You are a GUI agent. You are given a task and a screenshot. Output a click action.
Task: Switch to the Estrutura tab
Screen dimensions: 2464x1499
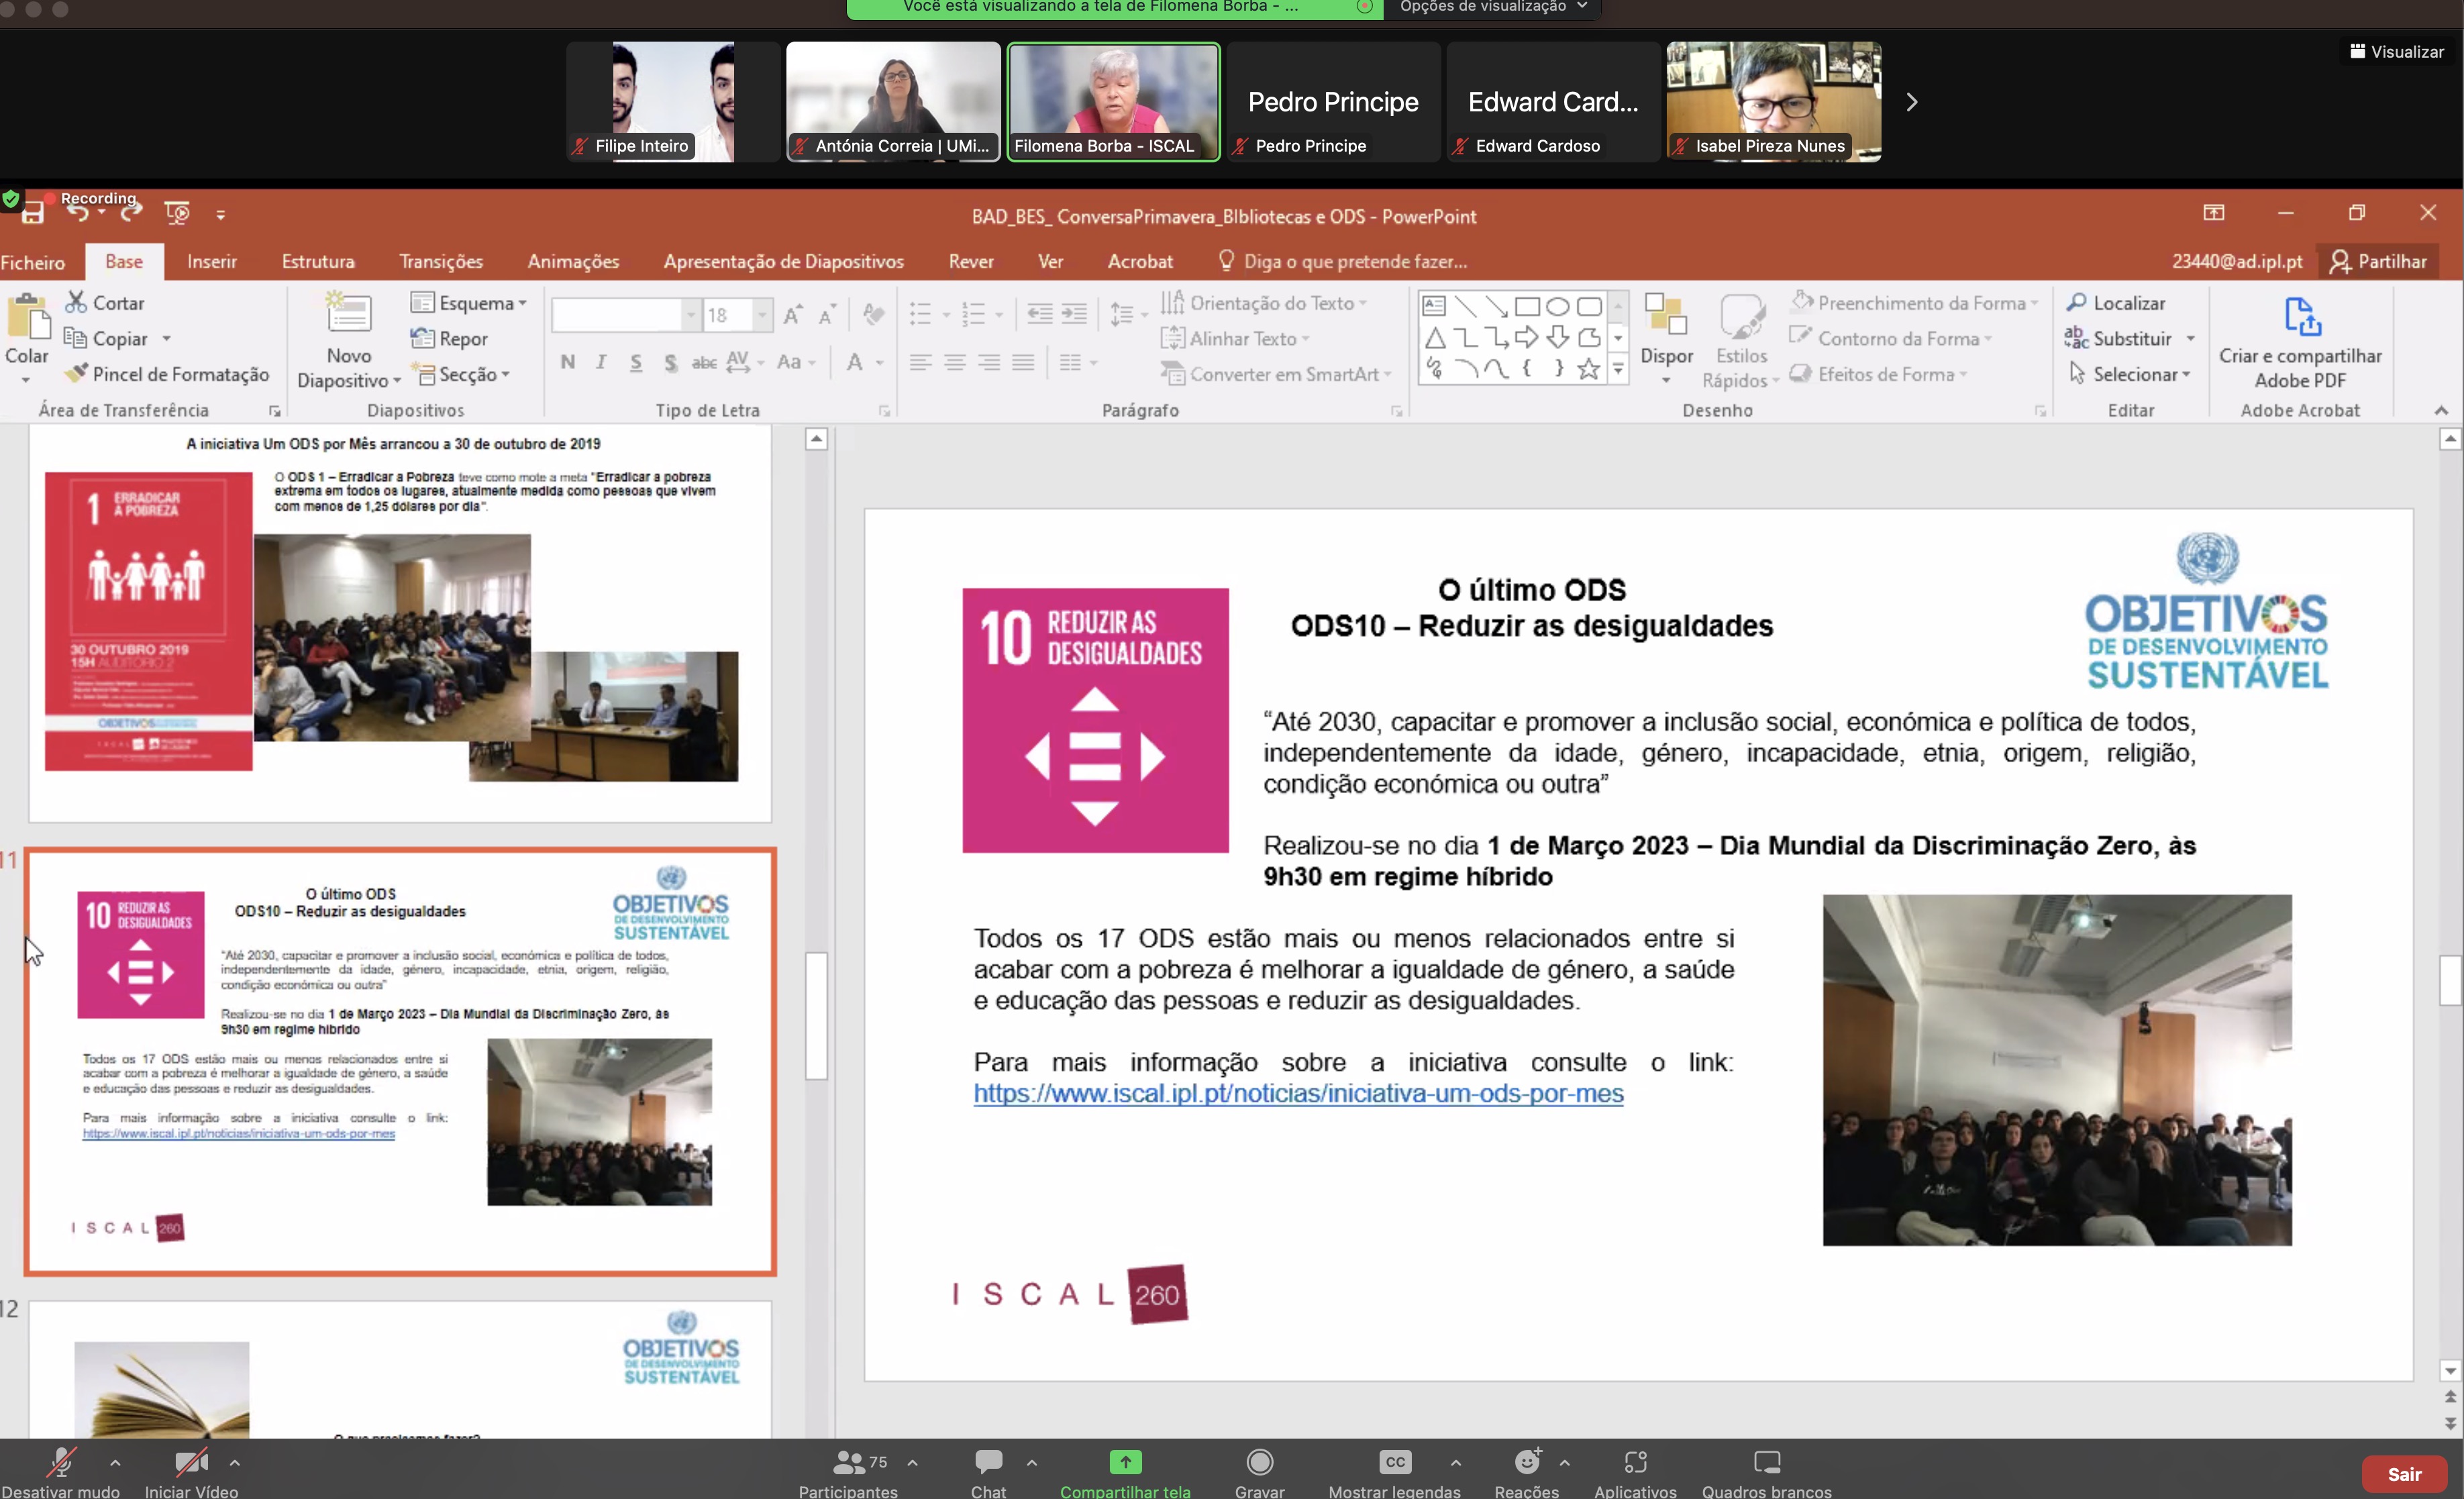318,261
